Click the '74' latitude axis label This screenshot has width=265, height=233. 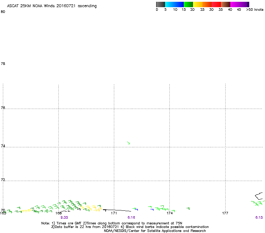point(3,146)
